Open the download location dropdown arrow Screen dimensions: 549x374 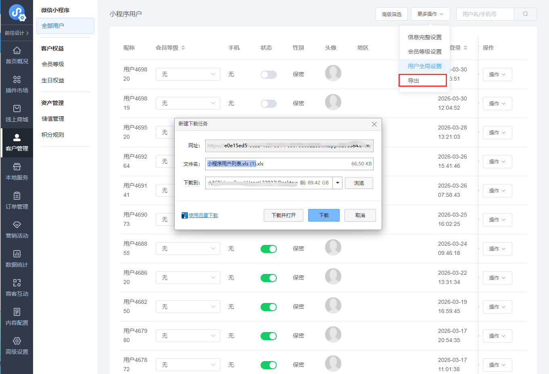click(x=338, y=183)
